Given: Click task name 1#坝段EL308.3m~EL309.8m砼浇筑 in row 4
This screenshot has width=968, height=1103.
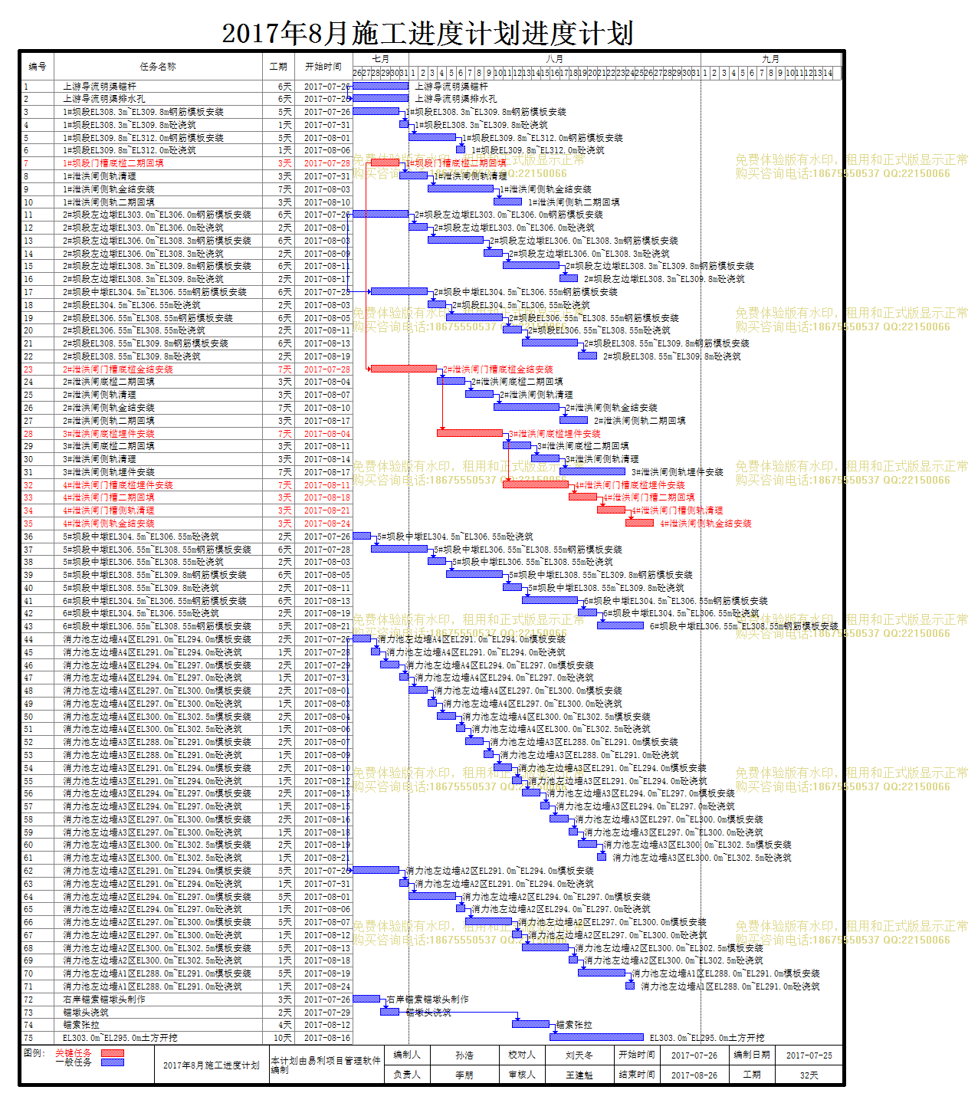Looking at the screenshot, I should tap(130, 125).
